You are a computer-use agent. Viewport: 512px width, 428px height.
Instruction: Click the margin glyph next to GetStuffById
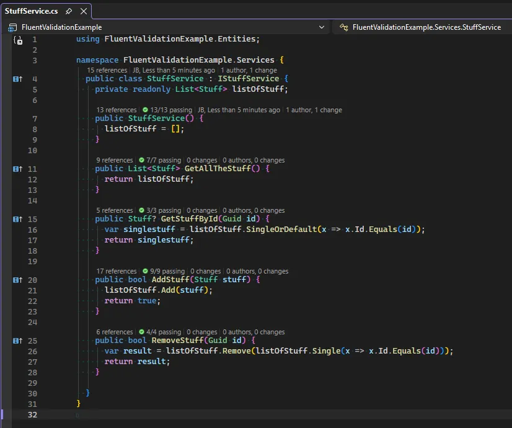click(x=17, y=220)
